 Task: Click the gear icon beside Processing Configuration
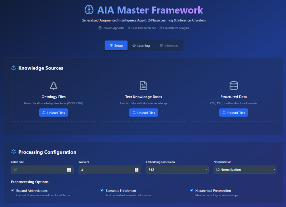pyautogui.click(x=13, y=152)
